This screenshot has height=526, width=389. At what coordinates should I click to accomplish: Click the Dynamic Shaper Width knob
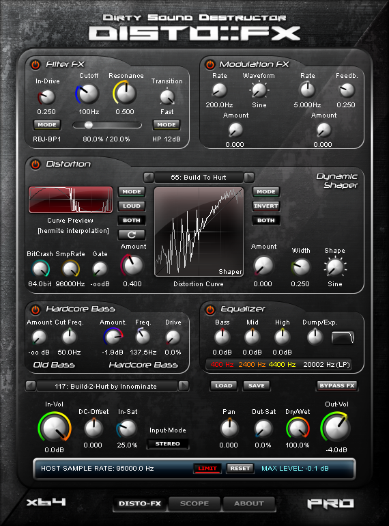click(x=300, y=267)
